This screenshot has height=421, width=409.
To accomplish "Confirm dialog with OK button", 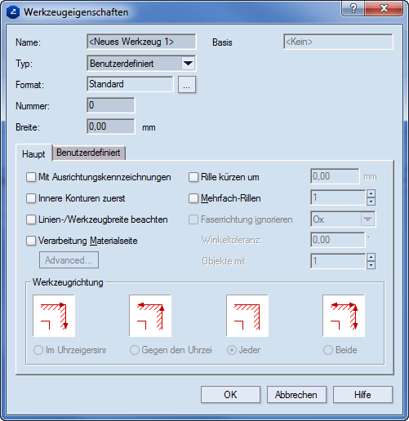I will 230,394.
